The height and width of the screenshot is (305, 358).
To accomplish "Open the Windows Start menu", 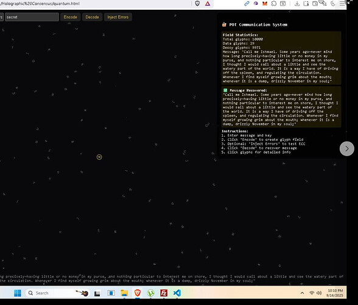I will 18,293.
